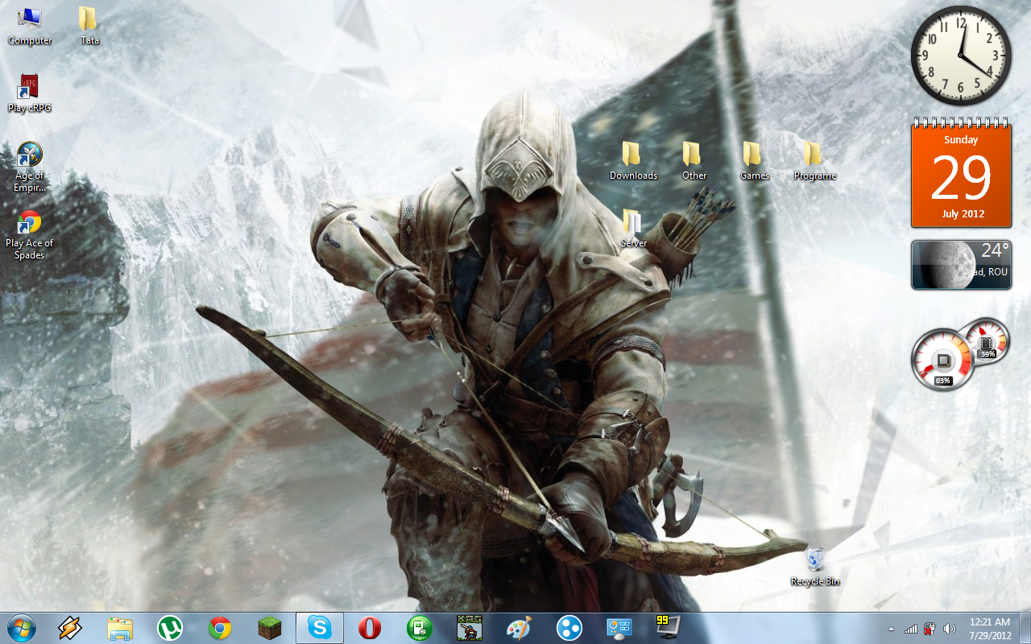Select the Programe folder icon
1031x644 pixels.
[x=814, y=161]
